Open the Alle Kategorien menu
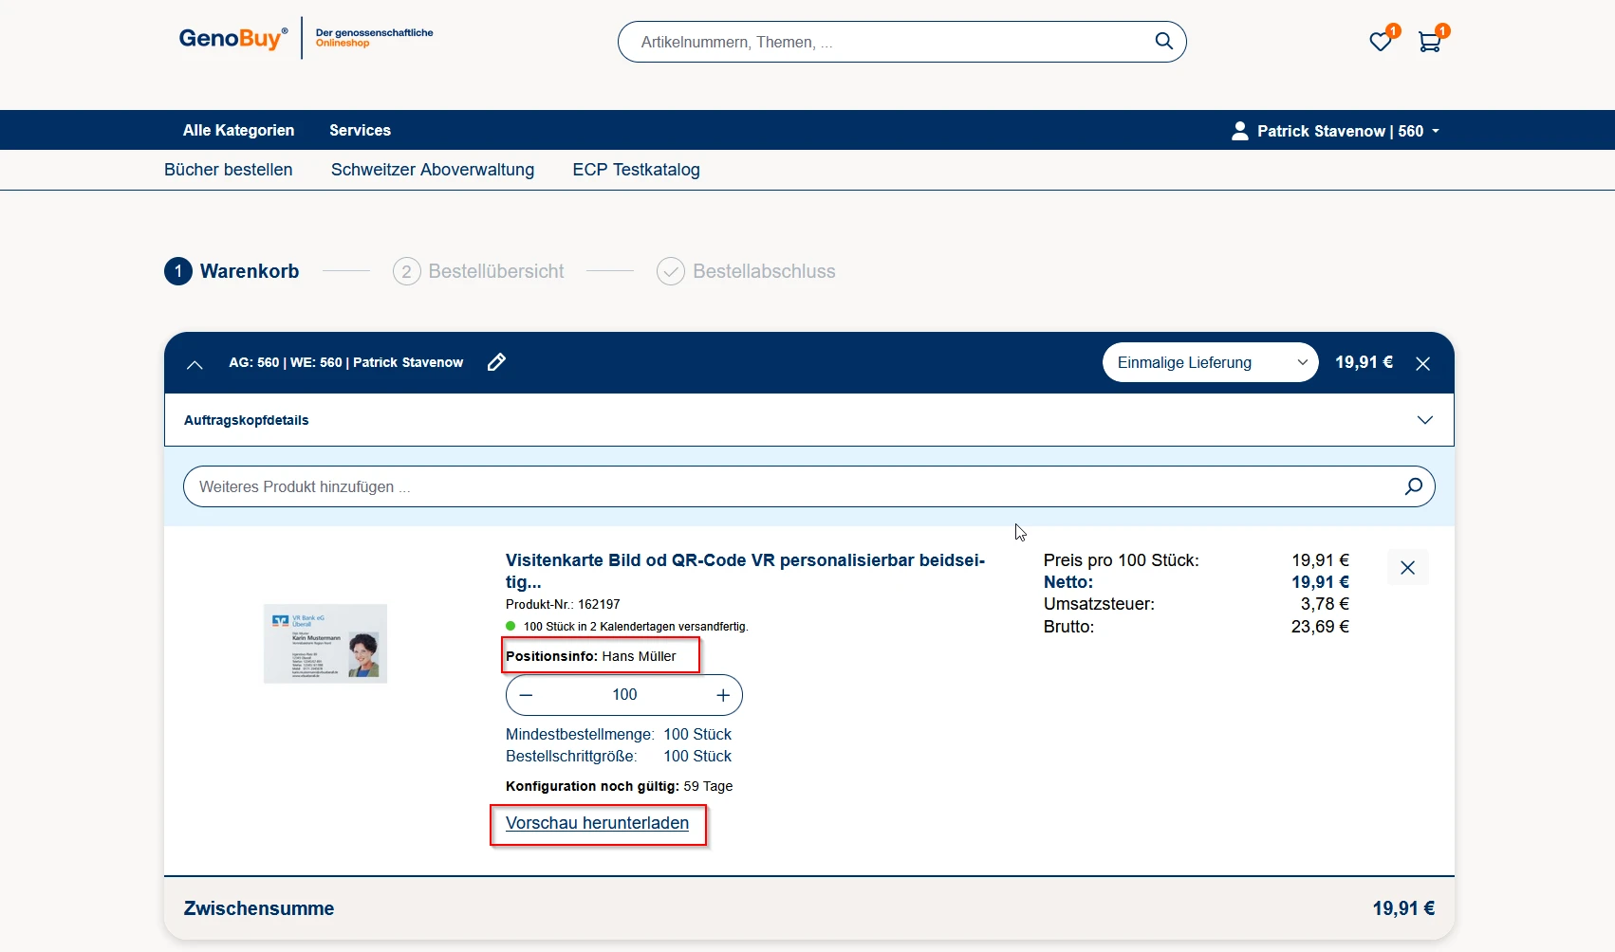Viewport: 1615px width, 952px height. [238, 130]
